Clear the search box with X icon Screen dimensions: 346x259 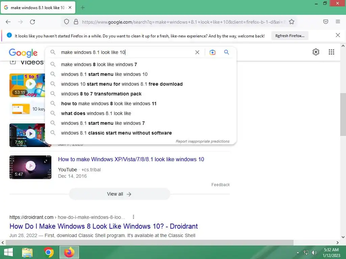coord(197,52)
